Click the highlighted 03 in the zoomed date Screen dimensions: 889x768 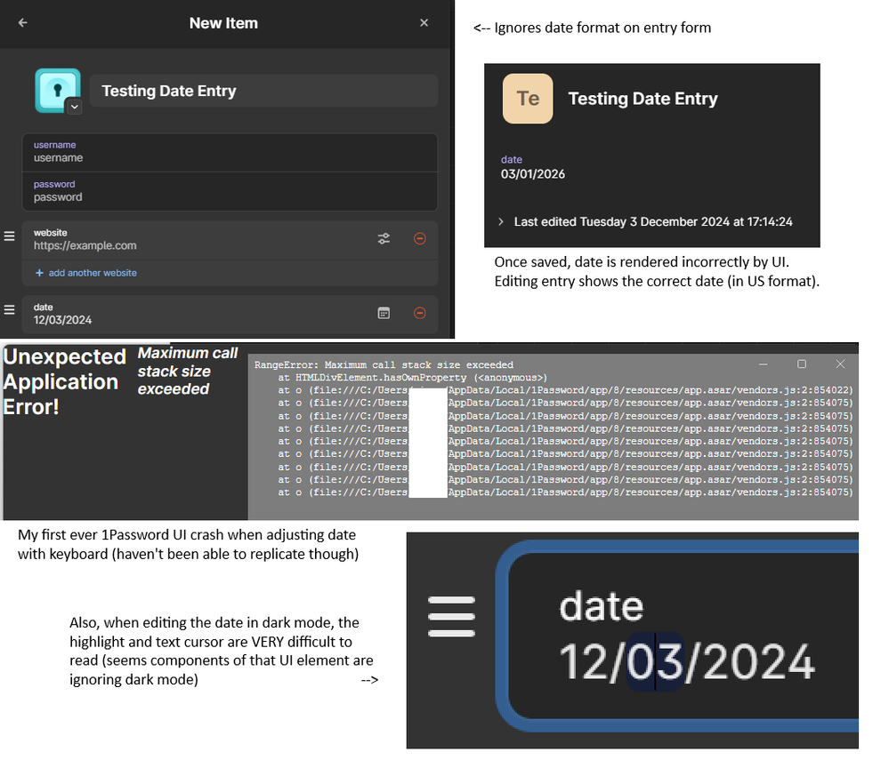tap(655, 661)
